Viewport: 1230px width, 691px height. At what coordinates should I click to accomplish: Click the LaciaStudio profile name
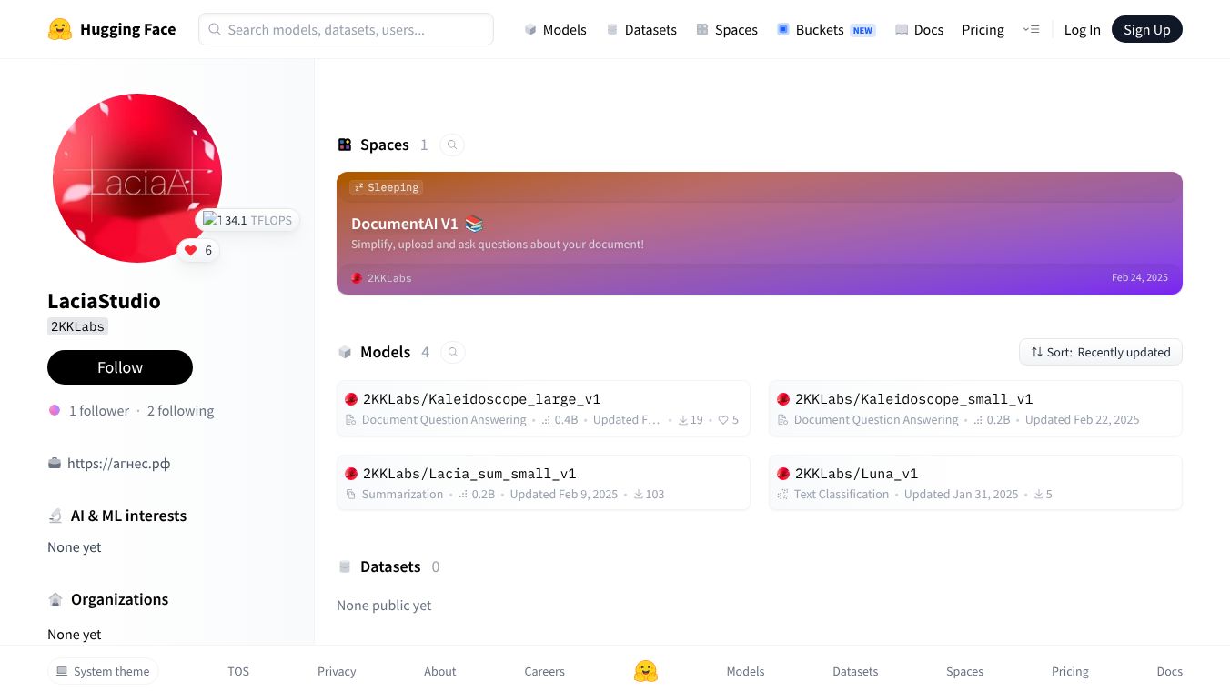tap(104, 301)
